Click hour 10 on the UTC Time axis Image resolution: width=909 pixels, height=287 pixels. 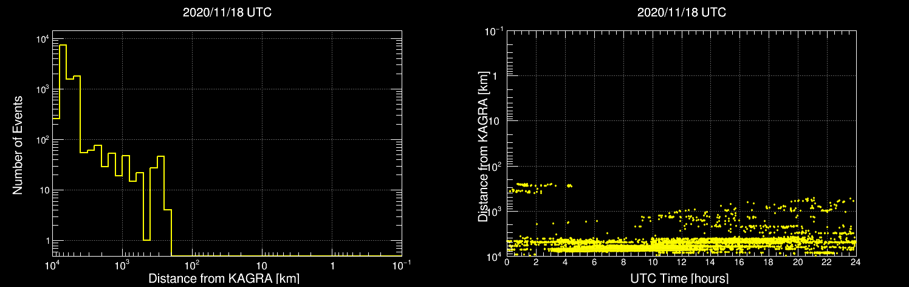(x=652, y=262)
